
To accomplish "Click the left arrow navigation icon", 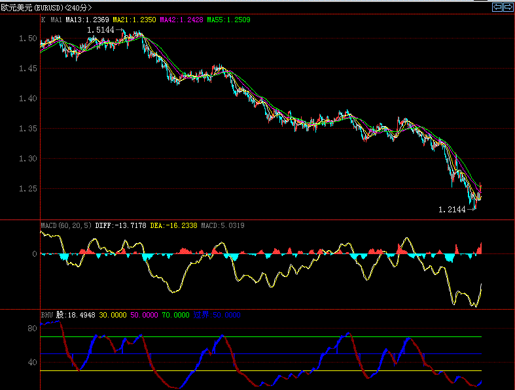I will point(497,7).
